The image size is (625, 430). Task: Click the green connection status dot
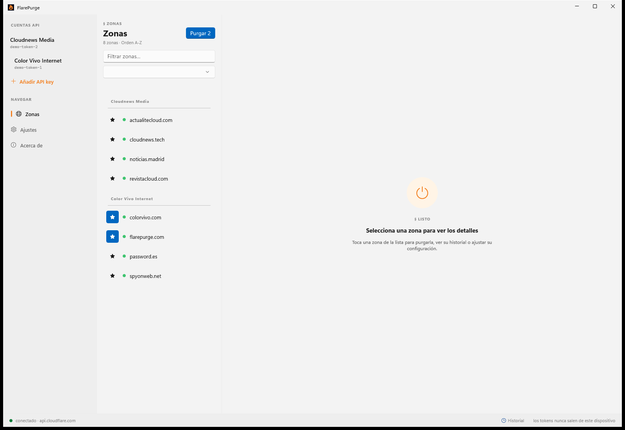(x=11, y=421)
